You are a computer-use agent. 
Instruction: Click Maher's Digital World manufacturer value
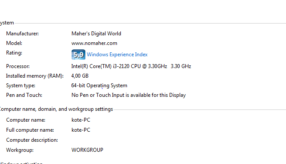[x=96, y=34]
